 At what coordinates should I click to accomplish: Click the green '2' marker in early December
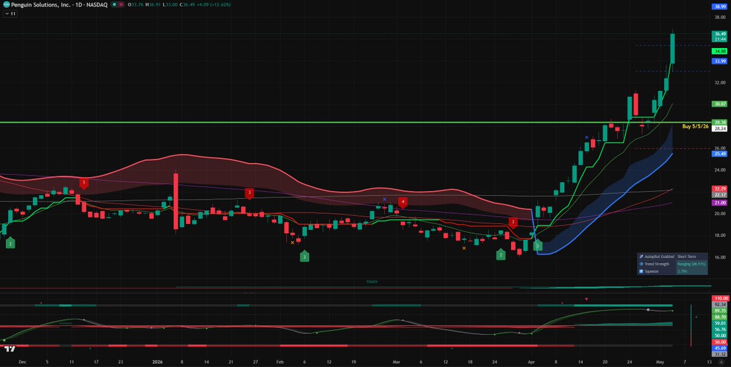click(x=10, y=243)
